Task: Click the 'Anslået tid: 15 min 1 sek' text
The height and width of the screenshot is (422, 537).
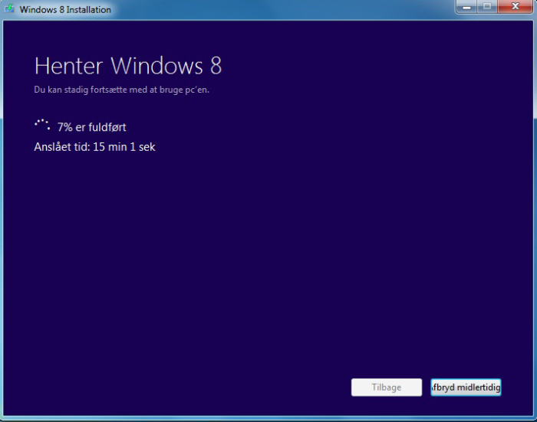Action: pos(94,147)
